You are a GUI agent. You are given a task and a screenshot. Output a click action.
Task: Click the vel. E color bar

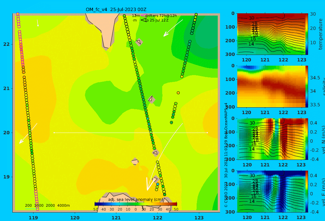(307, 191)
